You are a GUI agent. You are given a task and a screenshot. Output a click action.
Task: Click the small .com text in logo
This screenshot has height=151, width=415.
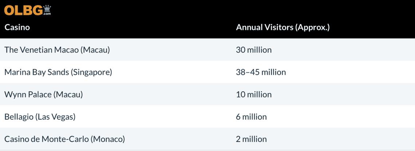coord(47,14)
